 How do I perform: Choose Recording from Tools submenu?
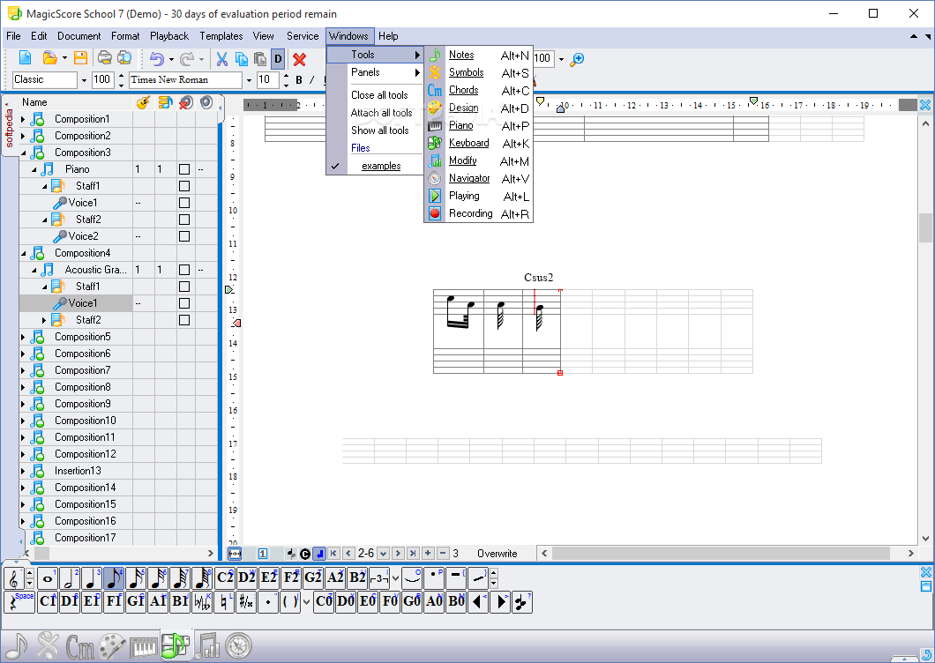click(478, 213)
